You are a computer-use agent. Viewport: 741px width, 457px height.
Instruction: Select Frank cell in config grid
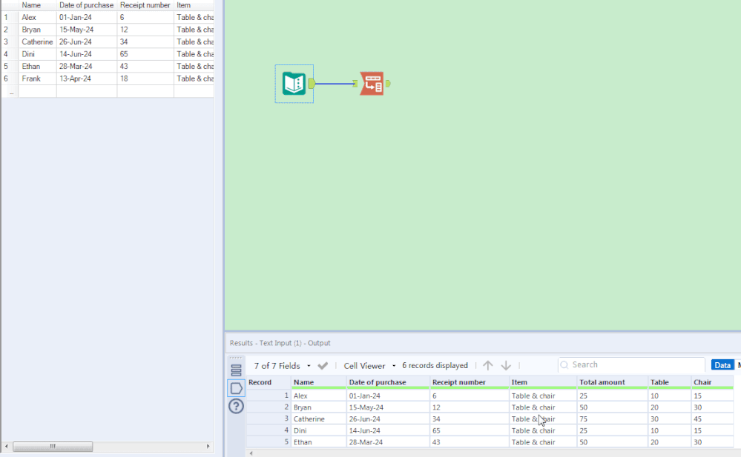pos(37,79)
